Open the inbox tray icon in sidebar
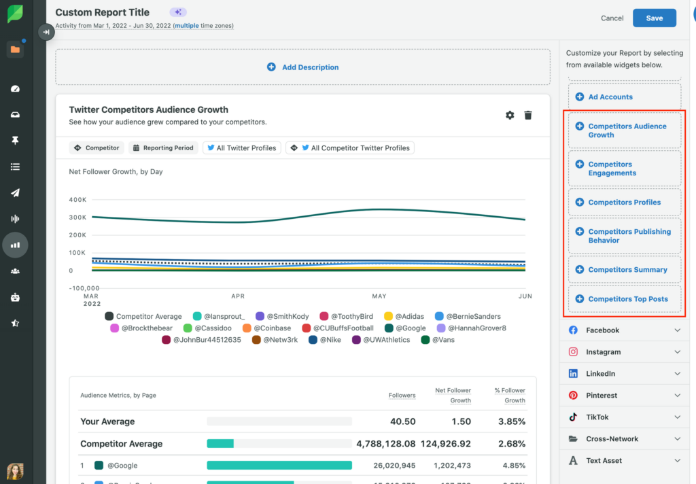Screen dimensions: 696x484 pos(15,115)
